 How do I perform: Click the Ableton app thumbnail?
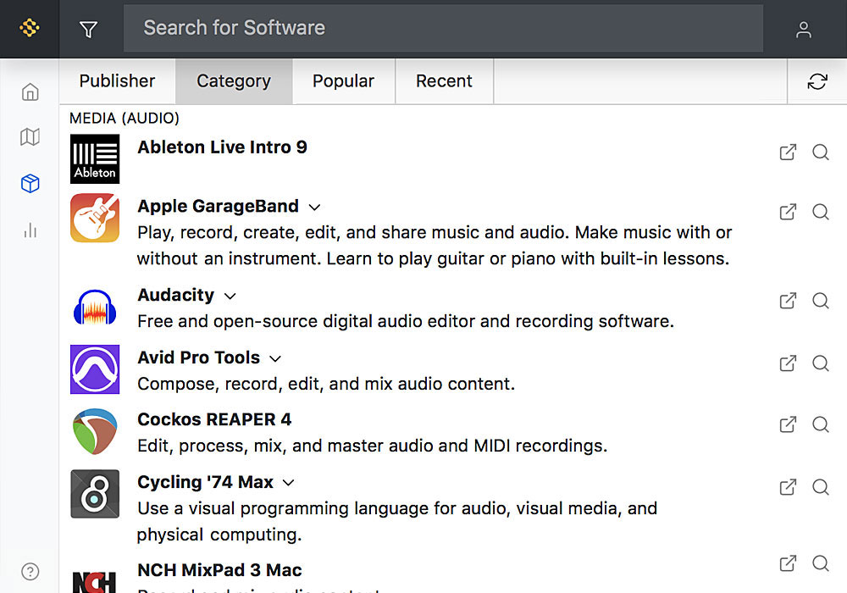point(95,158)
